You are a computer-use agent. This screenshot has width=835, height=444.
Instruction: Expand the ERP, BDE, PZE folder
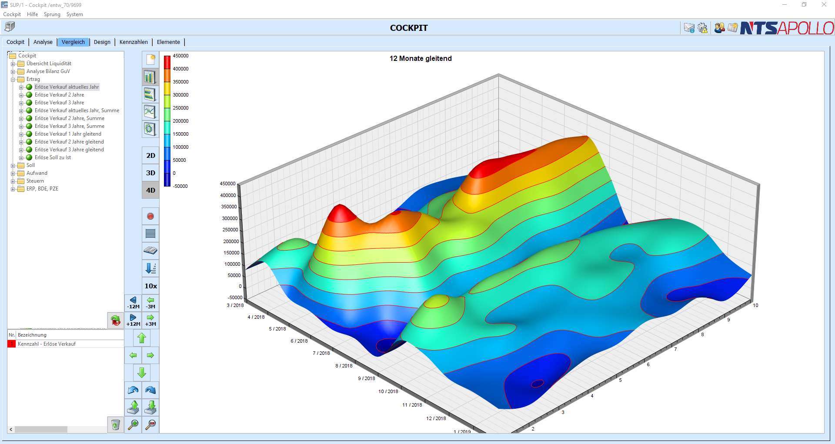[13, 189]
